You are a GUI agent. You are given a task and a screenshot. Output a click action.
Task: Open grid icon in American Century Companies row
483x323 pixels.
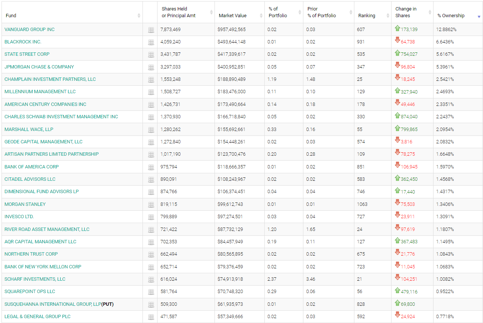(x=151, y=105)
